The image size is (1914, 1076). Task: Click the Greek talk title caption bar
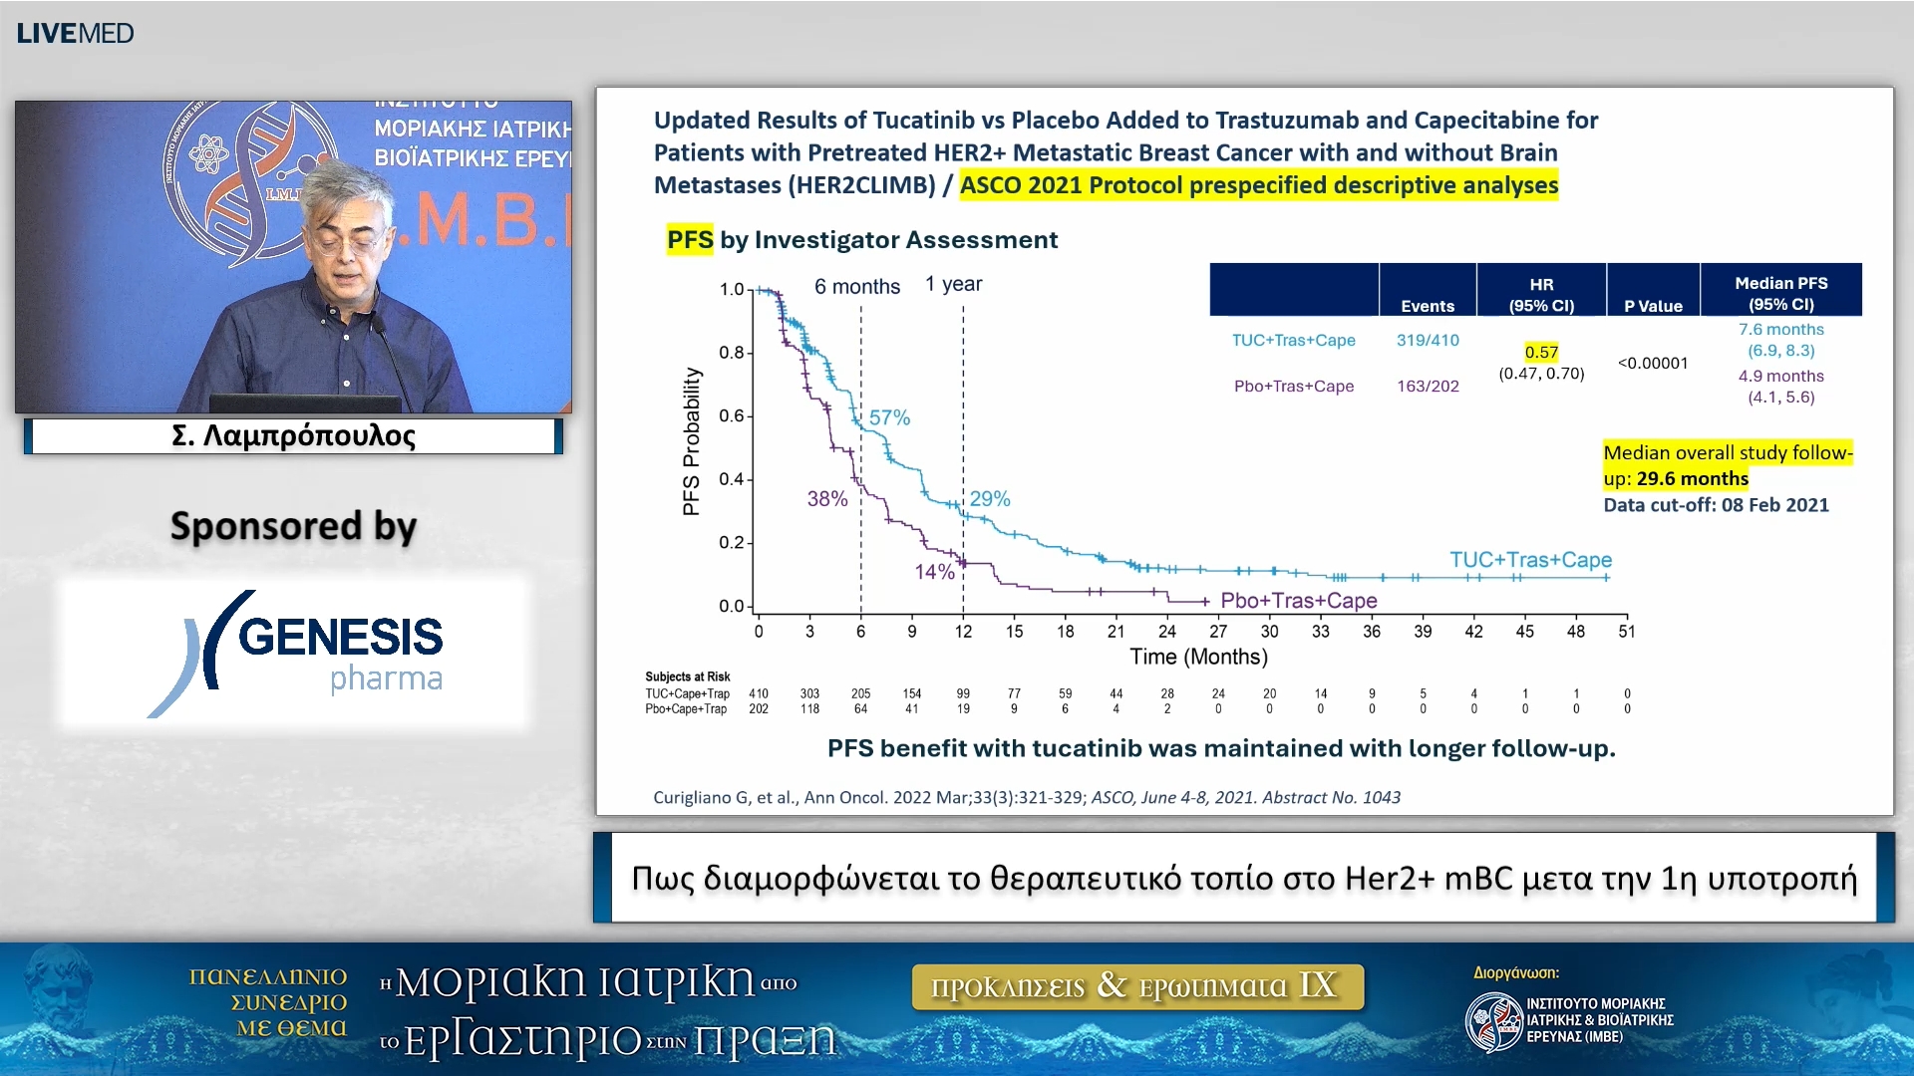pos(1243,878)
